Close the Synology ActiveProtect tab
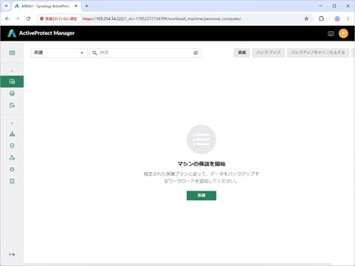355x266 pixels. point(76,6)
